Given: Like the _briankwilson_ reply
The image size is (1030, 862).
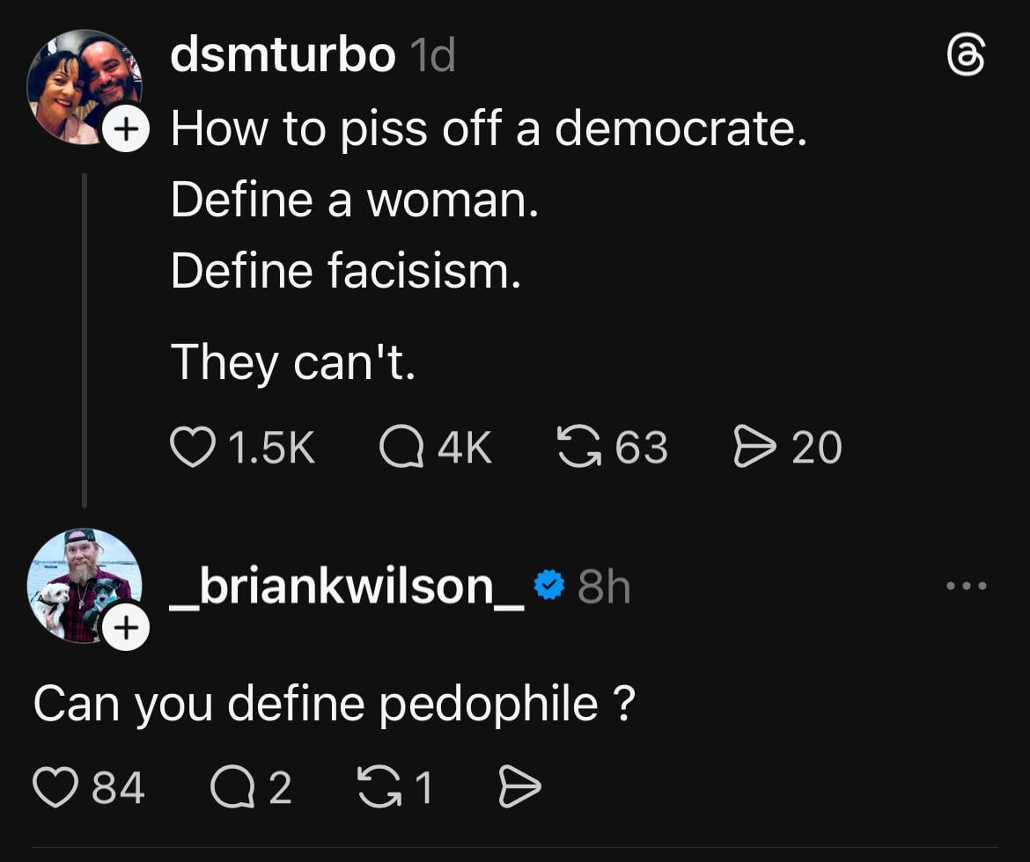Looking at the screenshot, I should tap(55, 786).
